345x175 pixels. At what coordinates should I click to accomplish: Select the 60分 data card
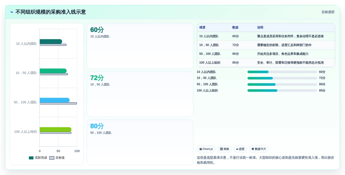click(x=140, y=46)
